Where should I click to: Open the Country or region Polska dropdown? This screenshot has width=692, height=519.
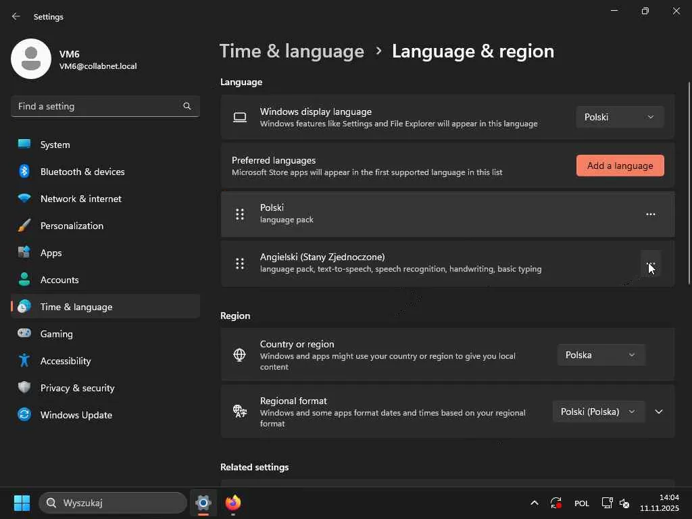tap(601, 355)
